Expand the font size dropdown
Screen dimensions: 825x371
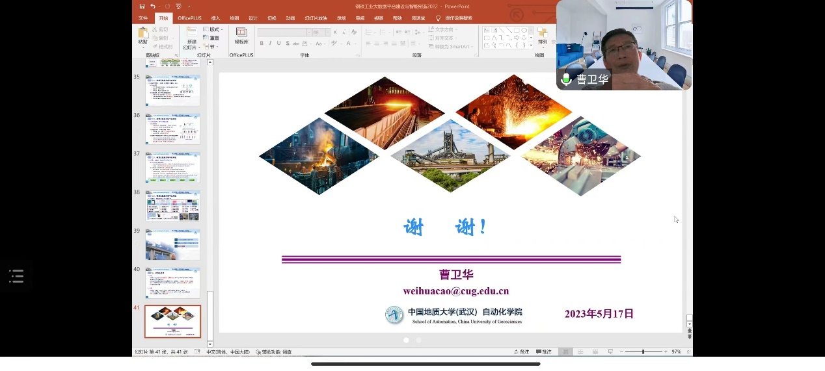(x=327, y=32)
